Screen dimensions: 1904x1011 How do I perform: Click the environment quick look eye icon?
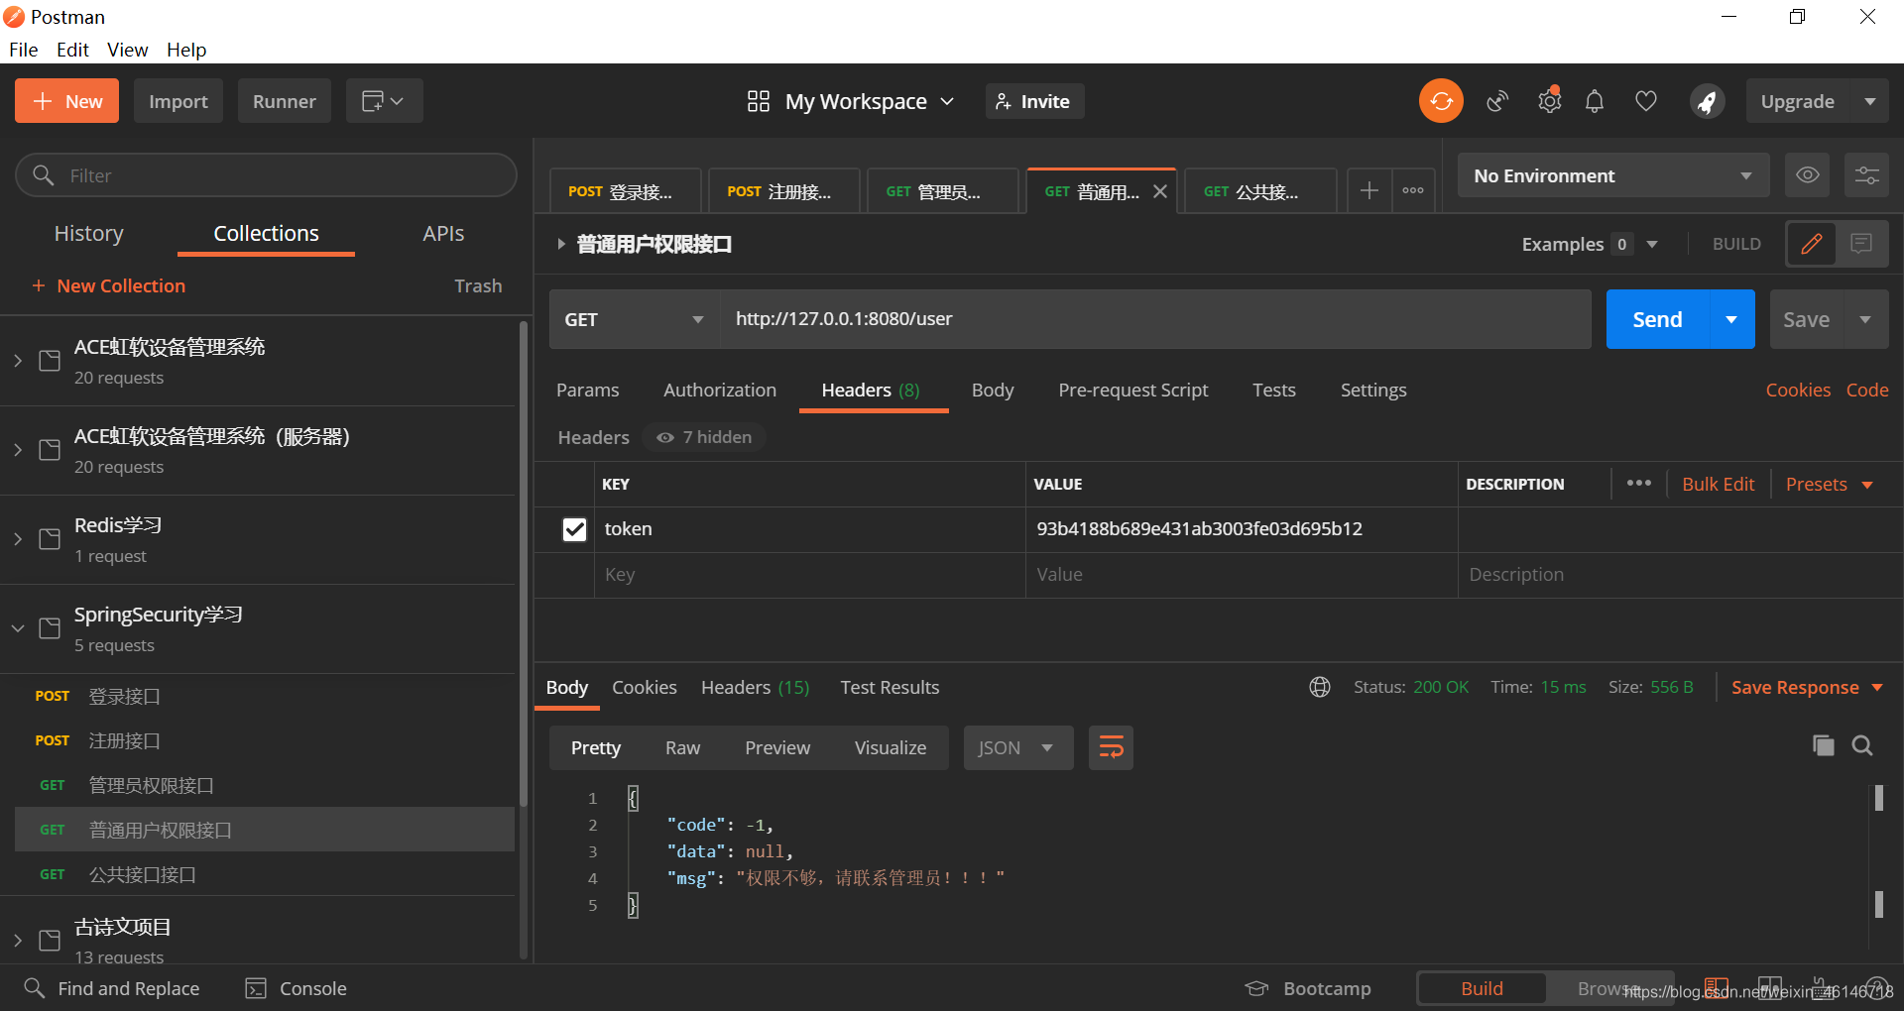pos(1808,175)
